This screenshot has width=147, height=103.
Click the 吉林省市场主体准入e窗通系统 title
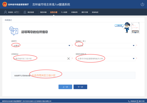tap(51, 4)
